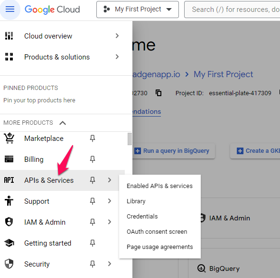Click Run a query in BigQuery button

(x=174, y=151)
